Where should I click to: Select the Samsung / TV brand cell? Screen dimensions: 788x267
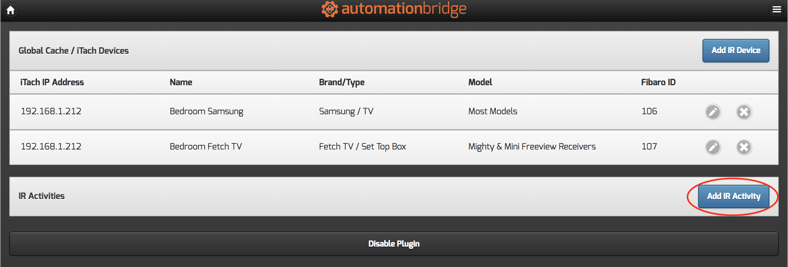coord(346,111)
